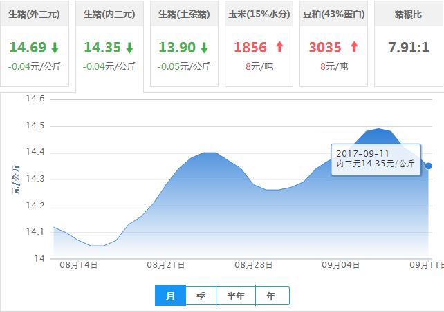Click the 2017-09-11 chart tooltip
Viewport: 444px width, 312px height.
pos(375,158)
